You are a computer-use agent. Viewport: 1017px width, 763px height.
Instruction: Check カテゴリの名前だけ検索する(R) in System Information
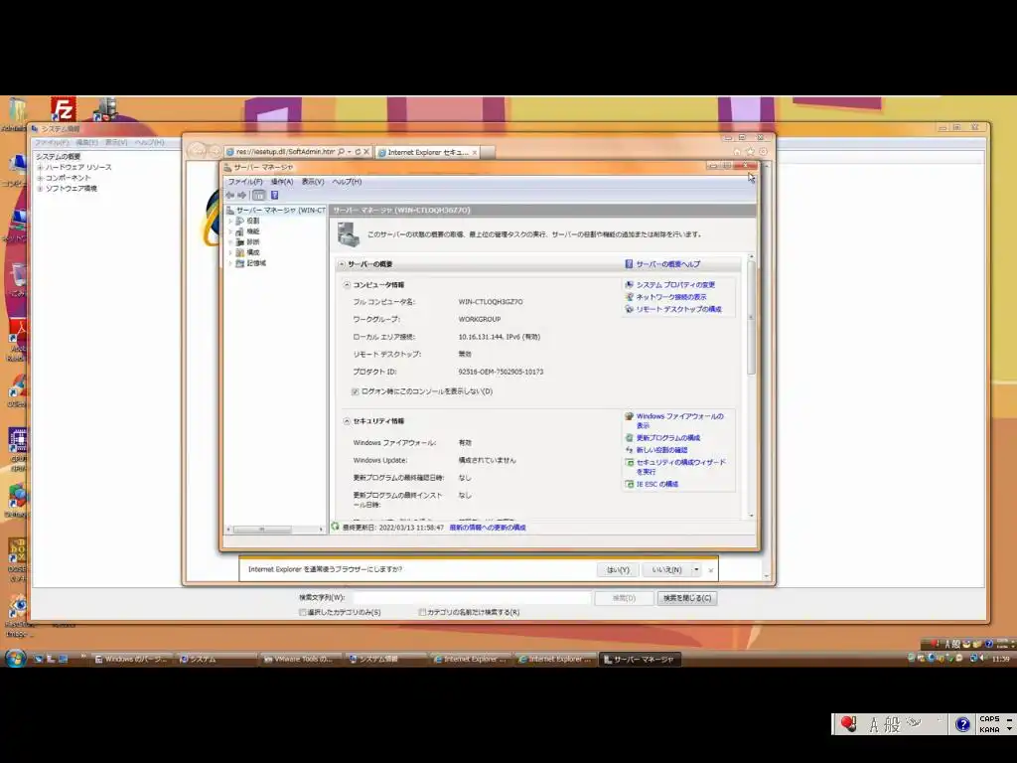(x=422, y=612)
